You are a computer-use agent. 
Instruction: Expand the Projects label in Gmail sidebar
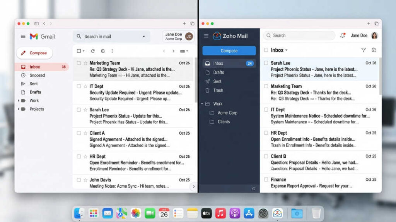19,109
